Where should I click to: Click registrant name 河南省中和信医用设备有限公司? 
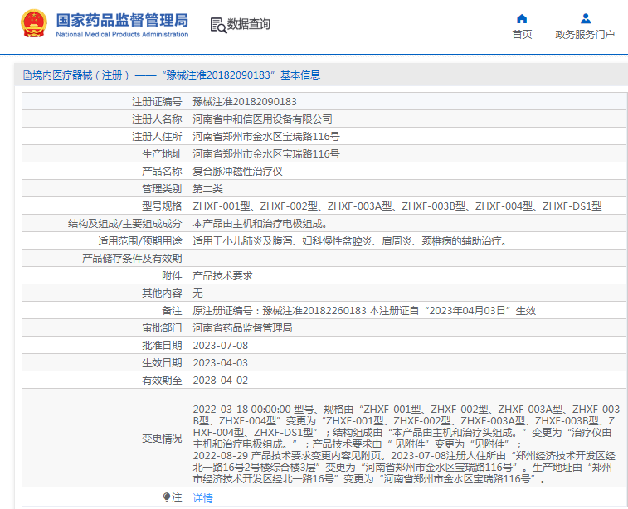click(x=262, y=119)
